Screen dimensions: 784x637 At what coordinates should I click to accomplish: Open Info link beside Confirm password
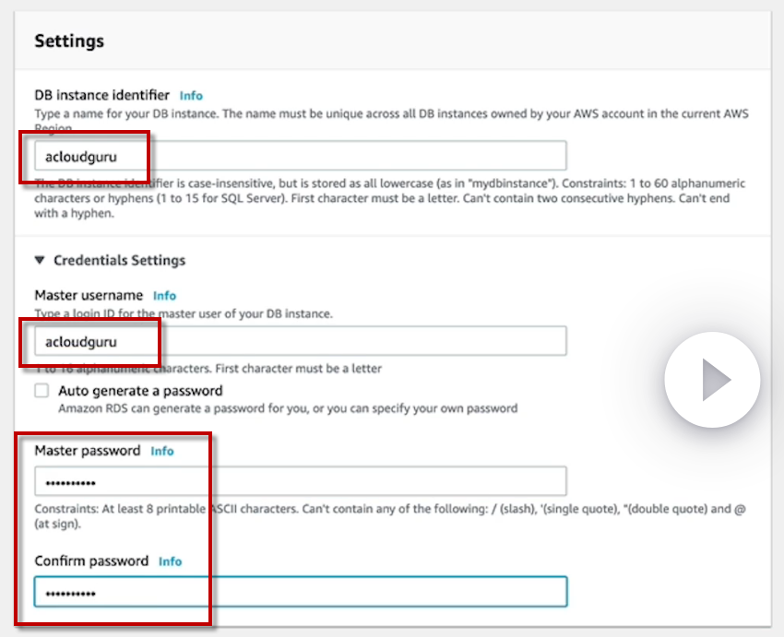(171, 561)
